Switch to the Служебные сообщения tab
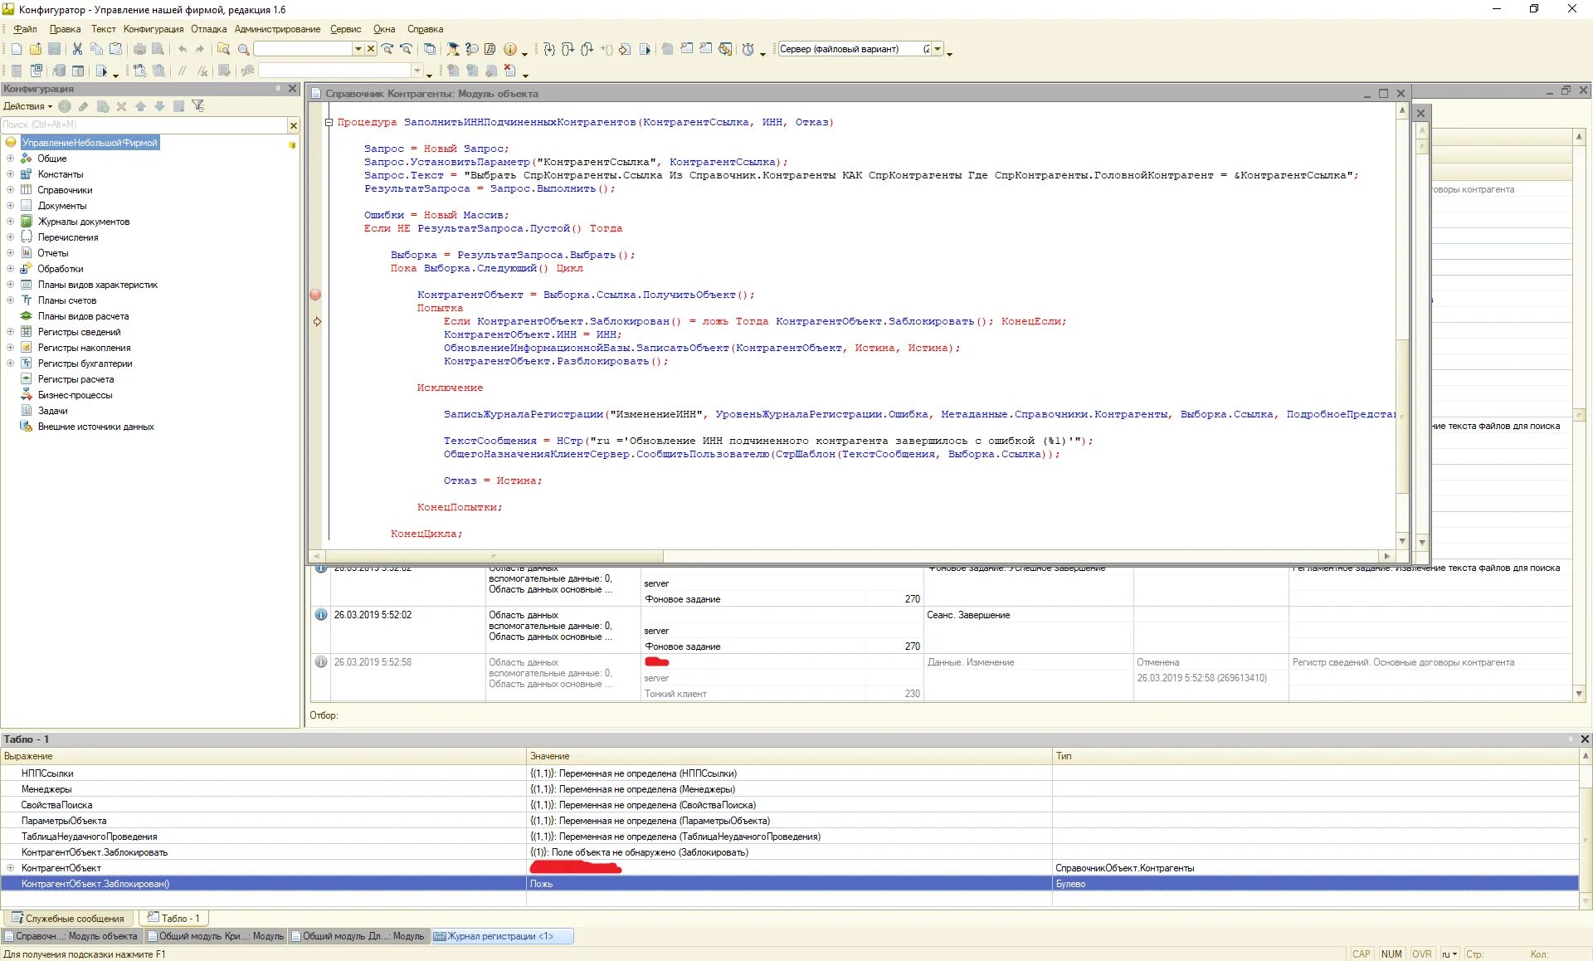The image size is (1593, 961). tap(68, 918)
